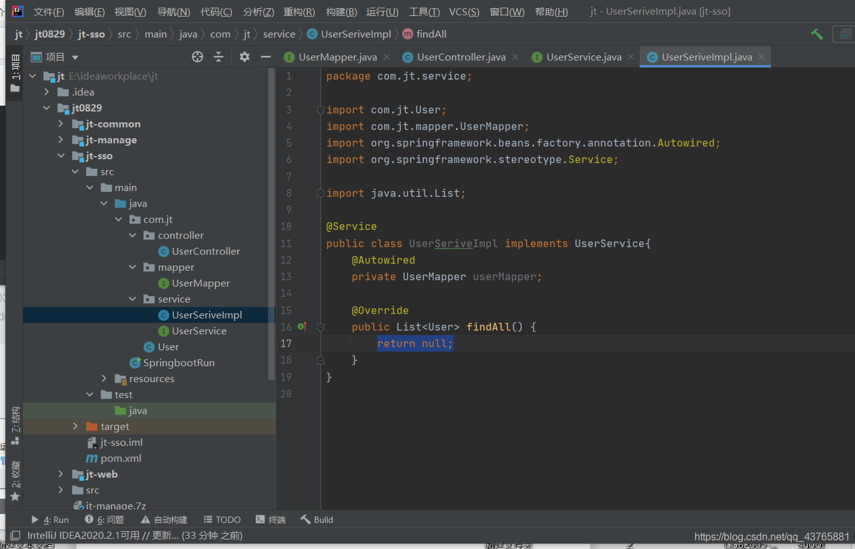Click the return null; statement in editor
The image size is (855, 549).
click(415, 343)
